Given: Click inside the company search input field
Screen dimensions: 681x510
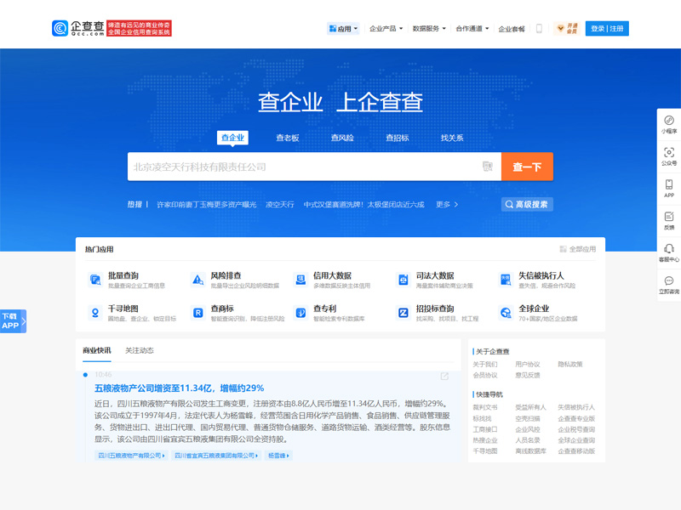Looking at the screenshot, I should click(x=298, y=167).
